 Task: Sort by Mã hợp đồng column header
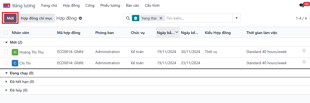click(69, 33)
